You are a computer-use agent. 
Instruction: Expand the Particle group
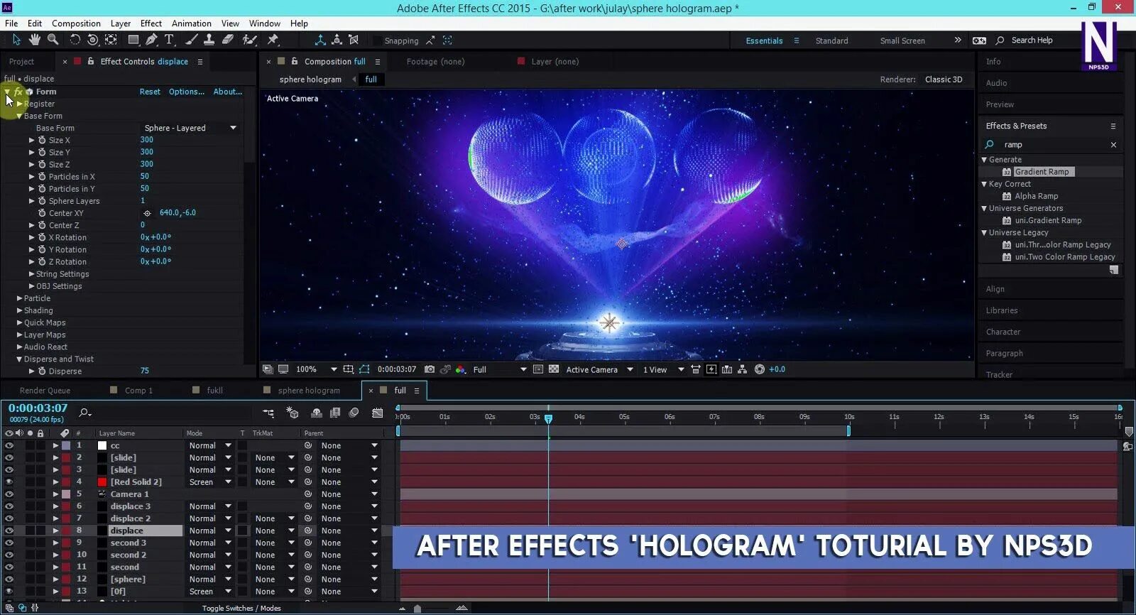pyautogui.click(x=19, y=298)
